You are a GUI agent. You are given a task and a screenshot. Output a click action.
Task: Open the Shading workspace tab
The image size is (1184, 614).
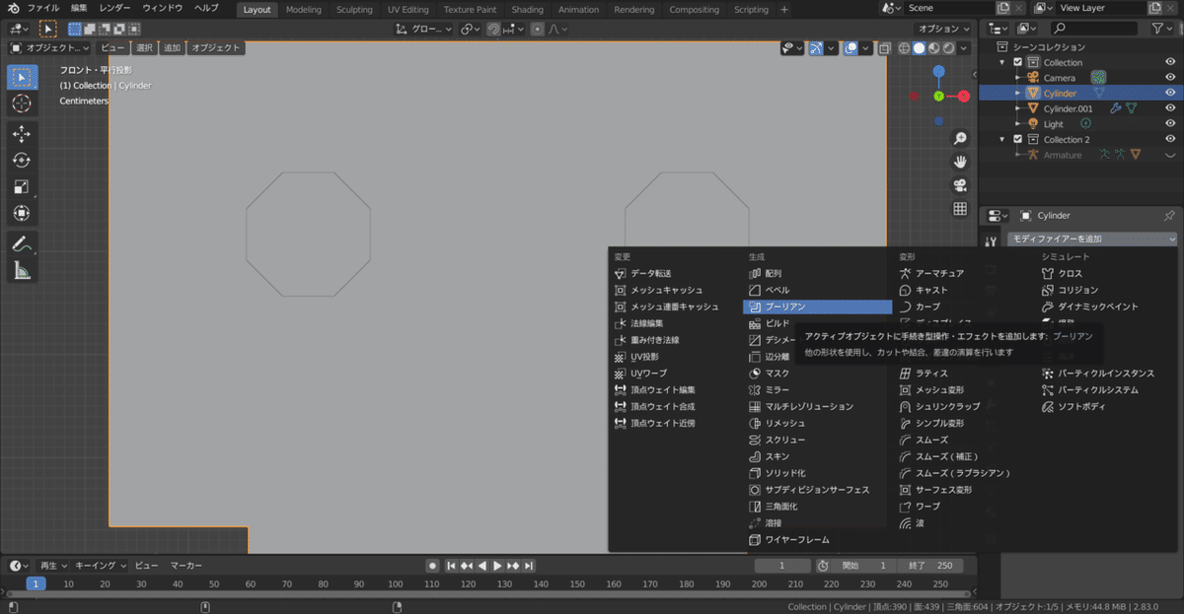click(x=527, y=9)
